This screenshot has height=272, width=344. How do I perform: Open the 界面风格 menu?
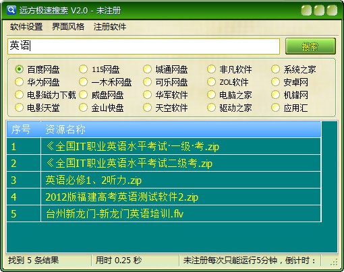(68, 27)
